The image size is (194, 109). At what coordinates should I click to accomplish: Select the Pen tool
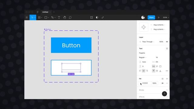pyautogui.click(x=52, y=18)
